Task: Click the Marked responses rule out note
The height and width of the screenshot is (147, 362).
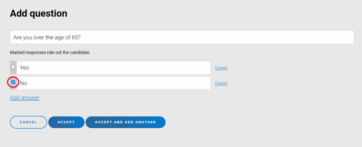Action: (50, 53)
